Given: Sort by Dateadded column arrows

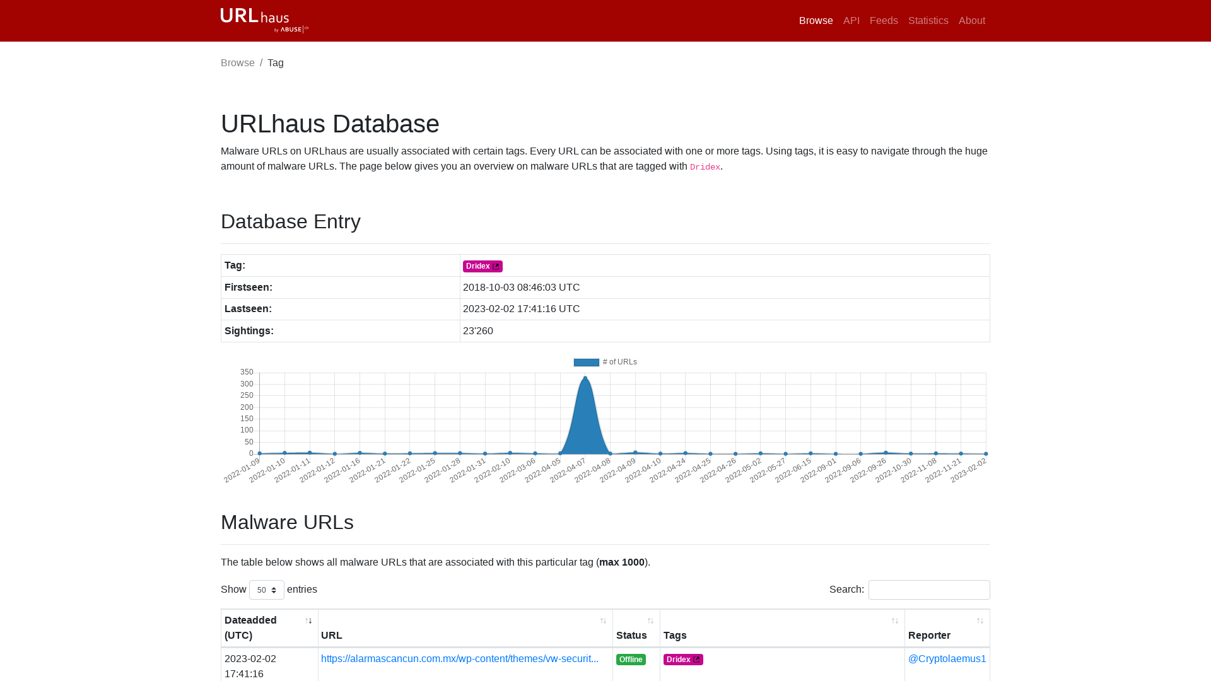Looking at the screenshot, I should [x=308, y=621].
